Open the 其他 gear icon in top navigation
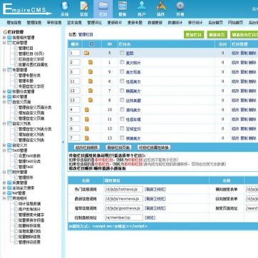The height and width of the screenshot is (258, 258). 180,6
